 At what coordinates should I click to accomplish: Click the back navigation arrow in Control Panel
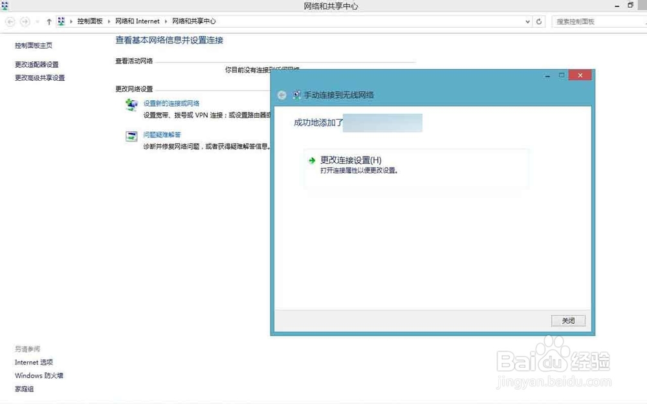[x=10, y=21]
